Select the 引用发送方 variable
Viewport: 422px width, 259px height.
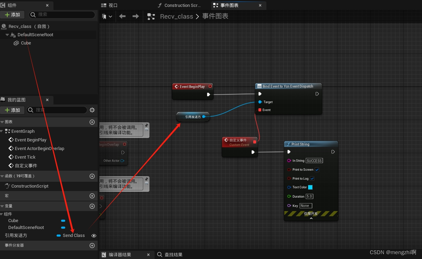[16, 236]
